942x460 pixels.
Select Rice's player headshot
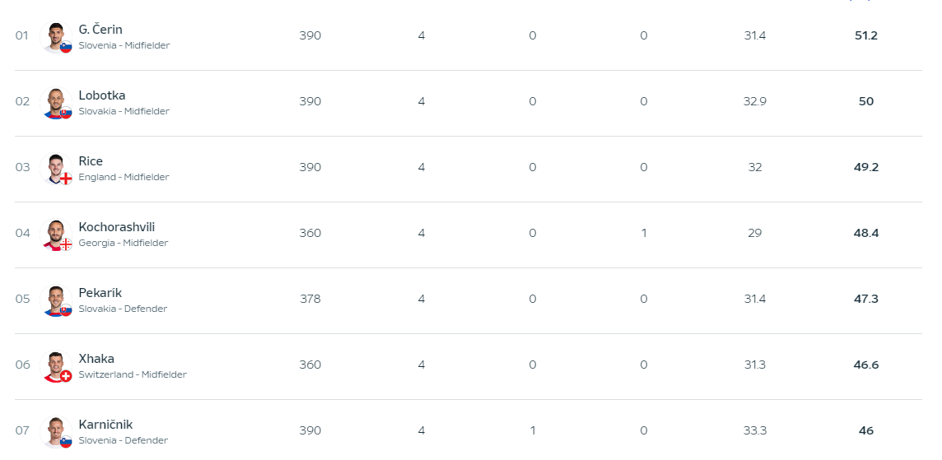tap(54, 167)
